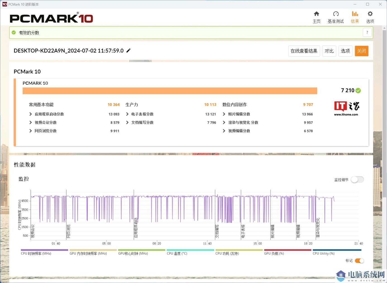Image resolution: width=387 pixels, height=283 pixels.
Task: Select CPU 时钟频率 (MHz) legend swatch
Action: click(x=44, y=250)
